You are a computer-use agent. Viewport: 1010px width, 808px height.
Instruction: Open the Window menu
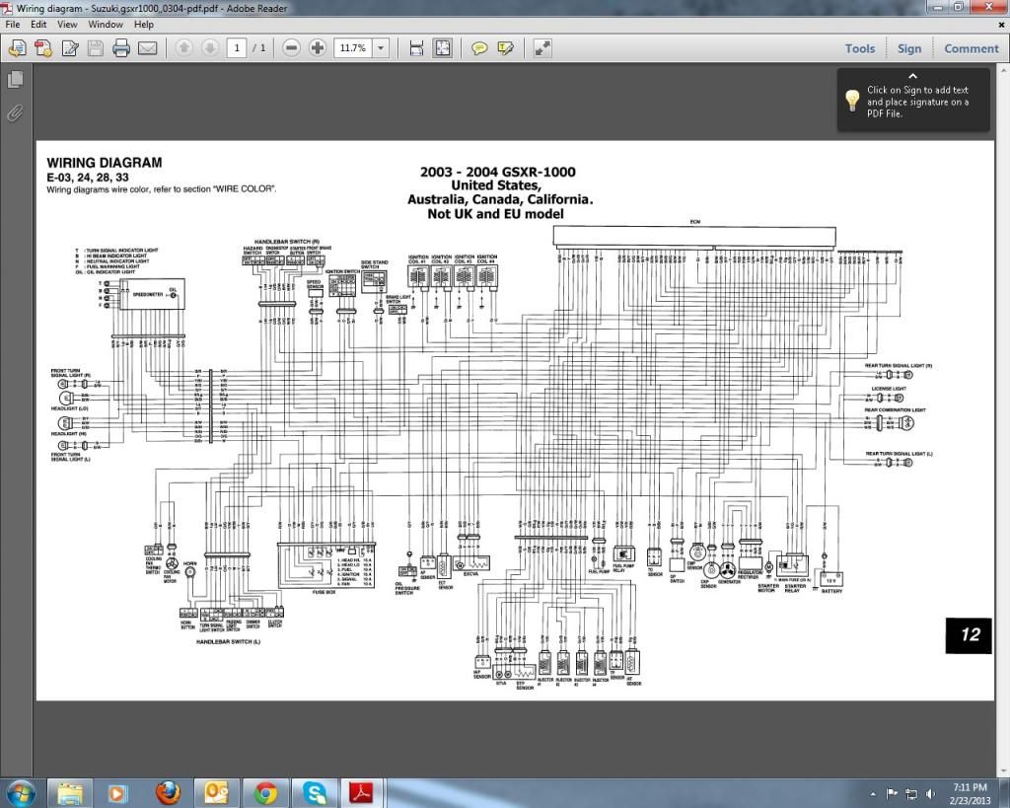[105, 25]
